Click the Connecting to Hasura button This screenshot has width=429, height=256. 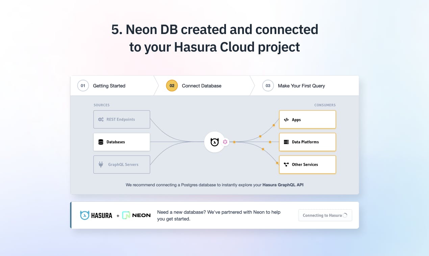click(x=325, y=215)
